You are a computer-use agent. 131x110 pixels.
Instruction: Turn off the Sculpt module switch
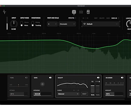coord(98,78)
